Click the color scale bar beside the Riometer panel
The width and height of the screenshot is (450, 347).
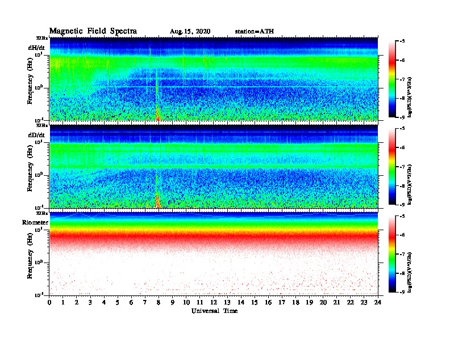391,254
